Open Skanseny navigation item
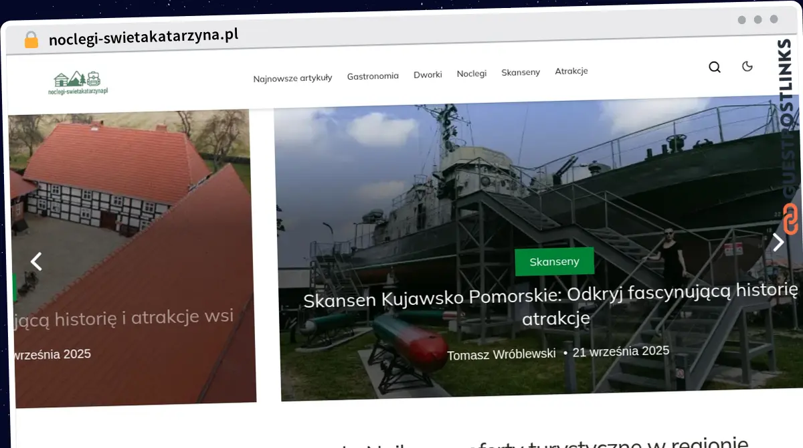This screenshot has height=448, width=803. click(521, 72)
